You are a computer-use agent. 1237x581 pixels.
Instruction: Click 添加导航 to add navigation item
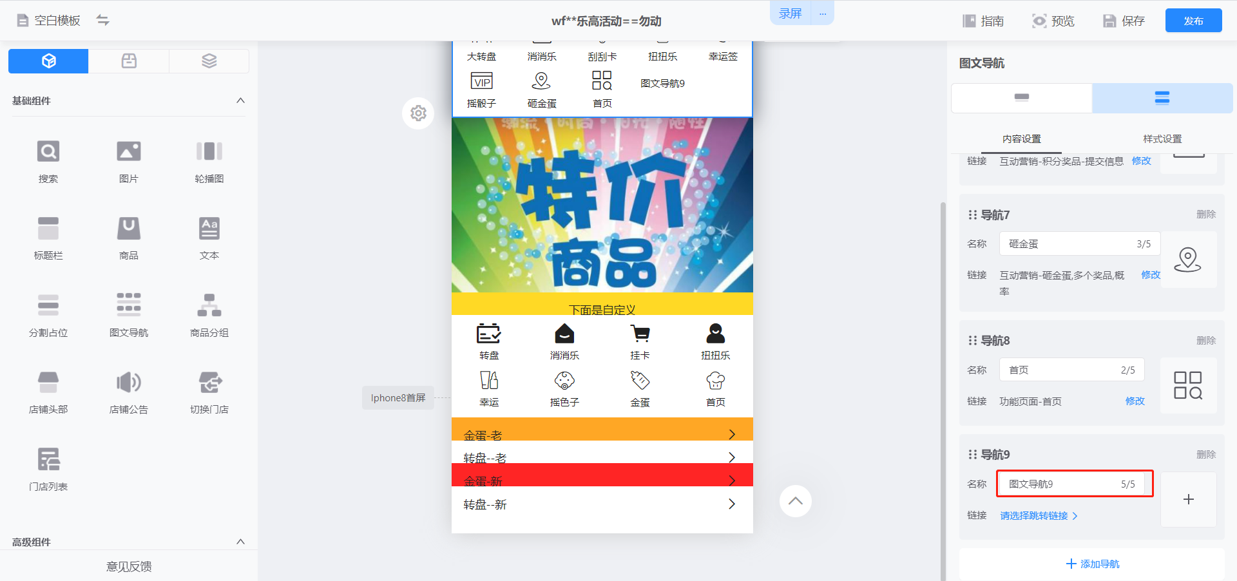pyautogui.click(x=1092, y=564)
